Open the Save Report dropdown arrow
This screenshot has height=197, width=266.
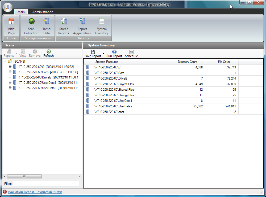103,54
